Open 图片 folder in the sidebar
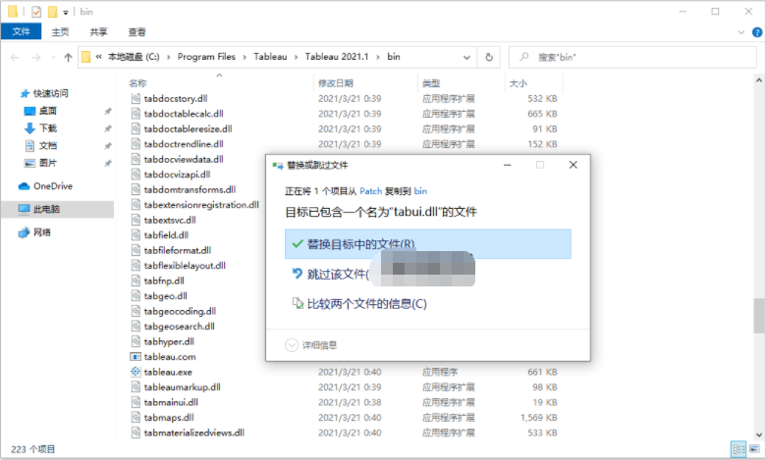 coord(47,163)
